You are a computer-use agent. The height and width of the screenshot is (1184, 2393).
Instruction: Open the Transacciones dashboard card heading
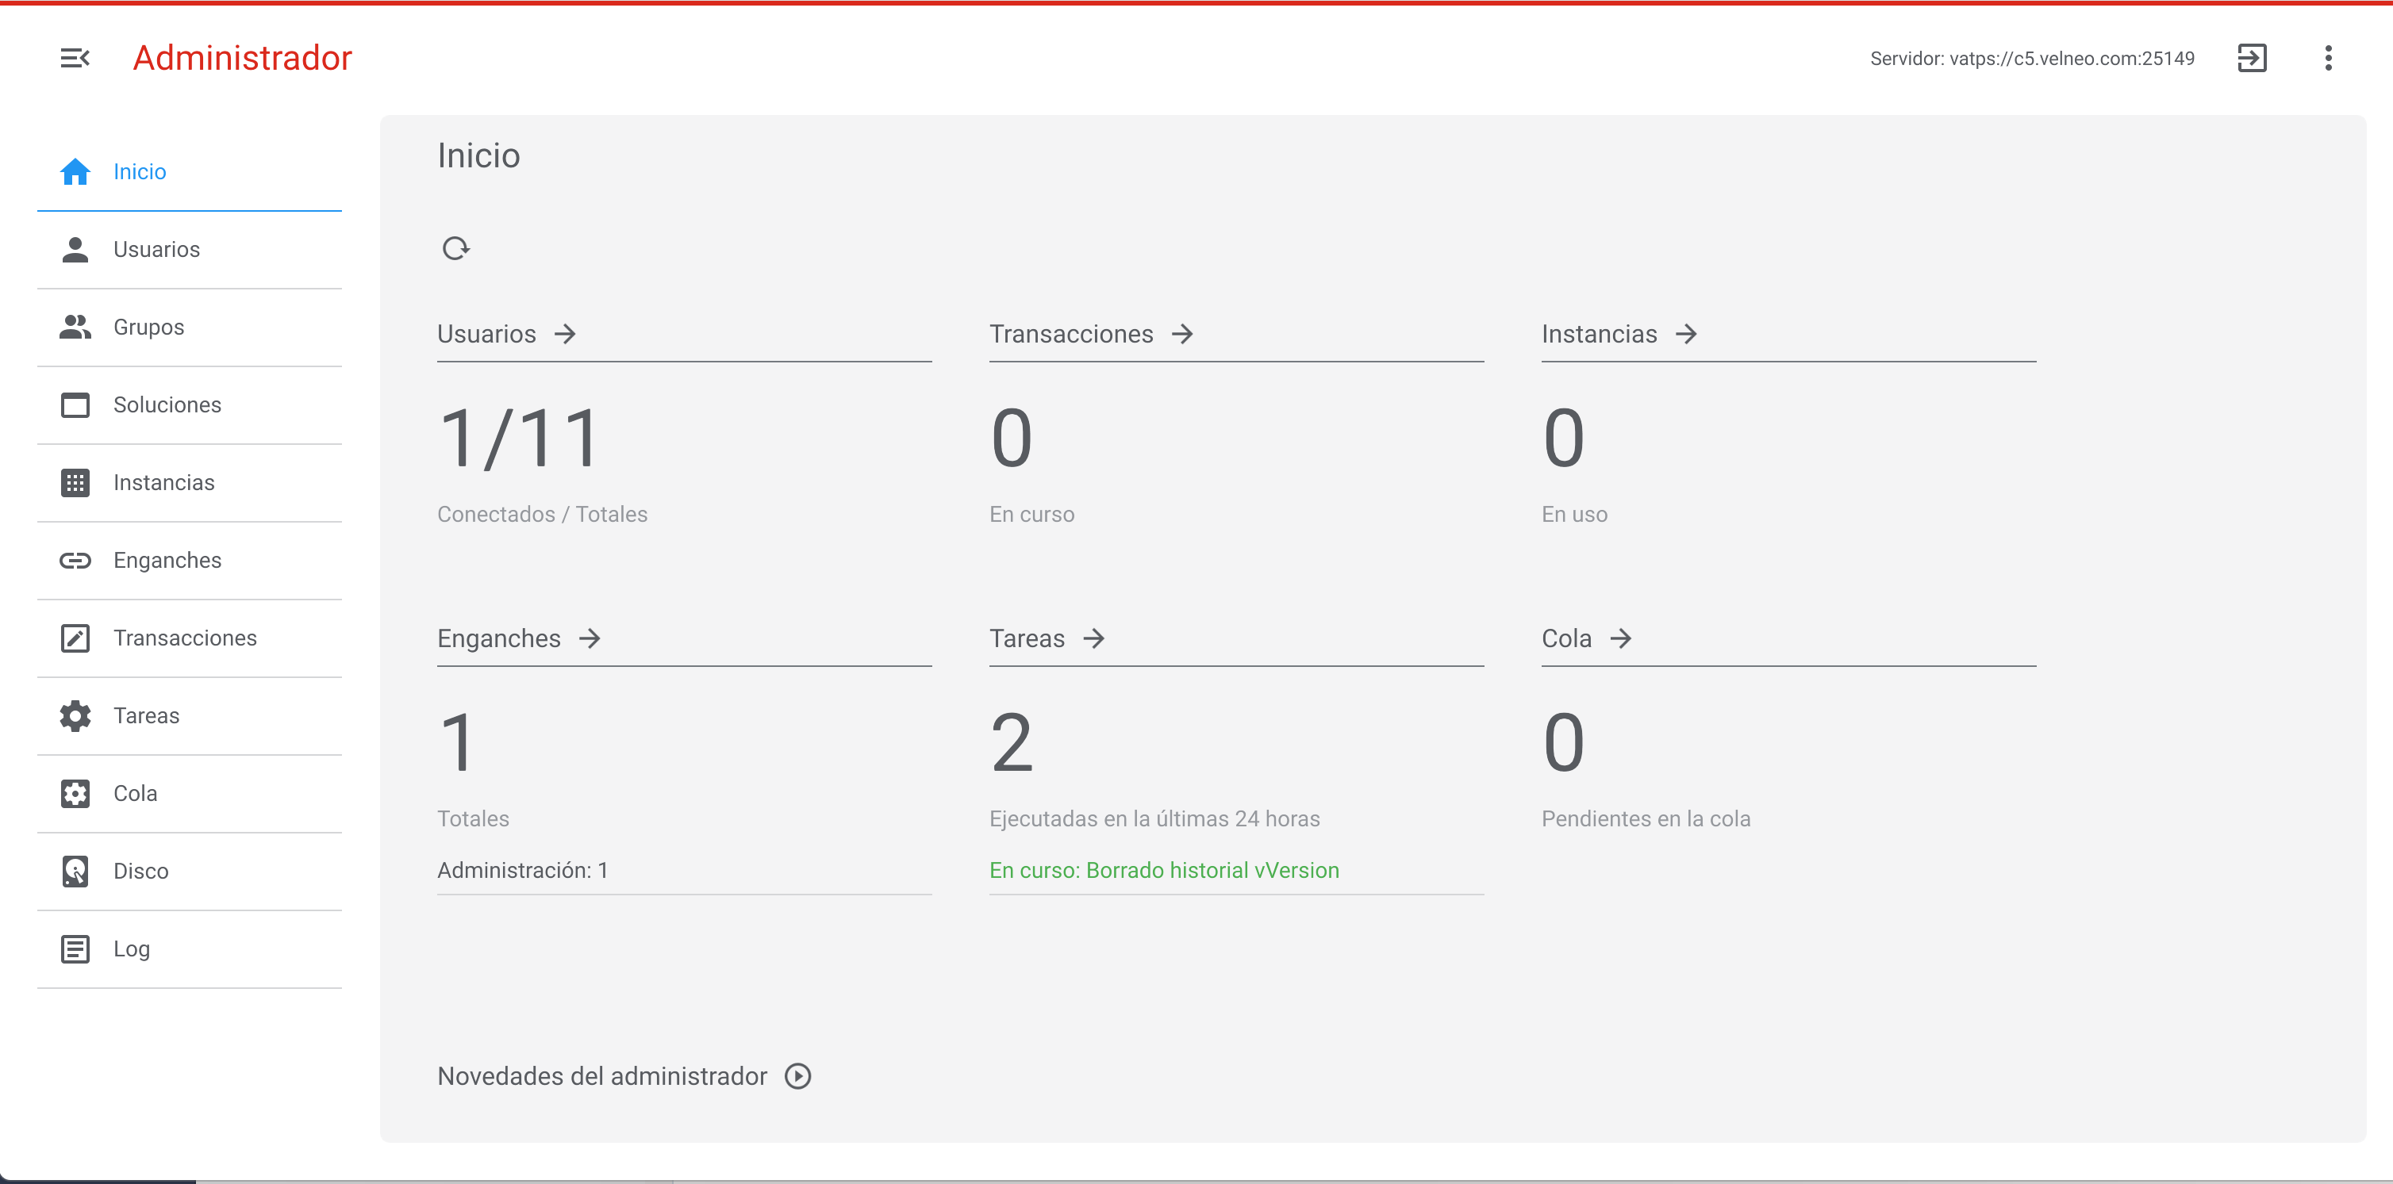1071,333
